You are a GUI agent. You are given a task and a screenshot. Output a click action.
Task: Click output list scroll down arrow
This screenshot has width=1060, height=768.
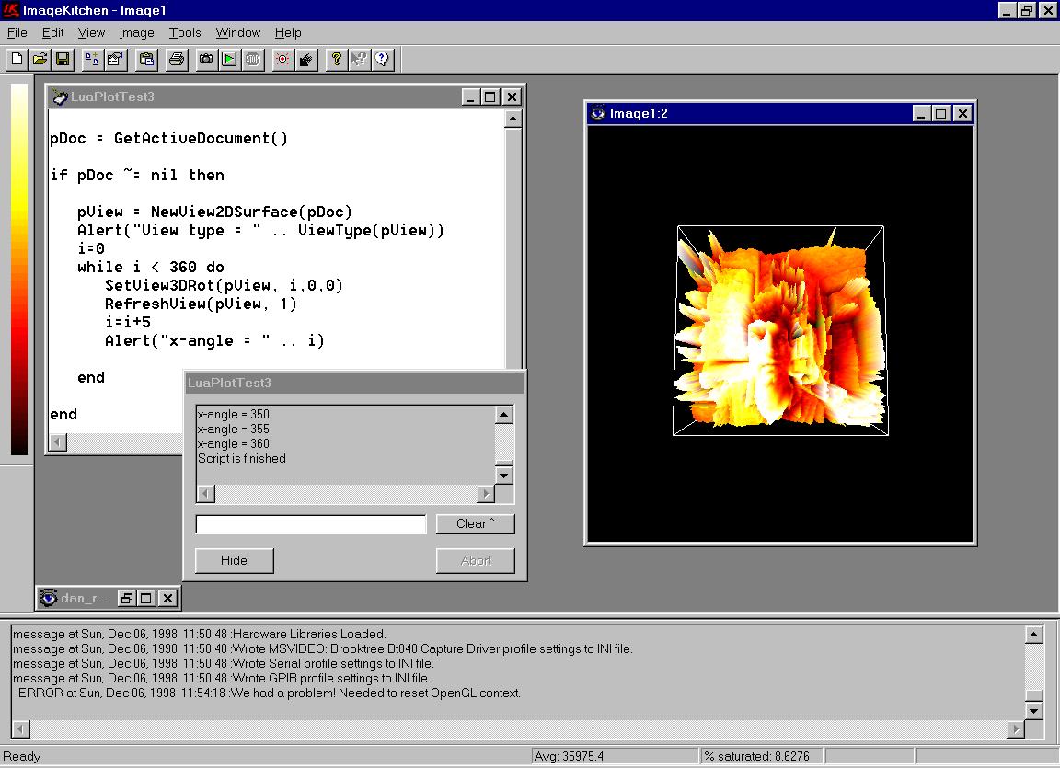coord(503,476)
